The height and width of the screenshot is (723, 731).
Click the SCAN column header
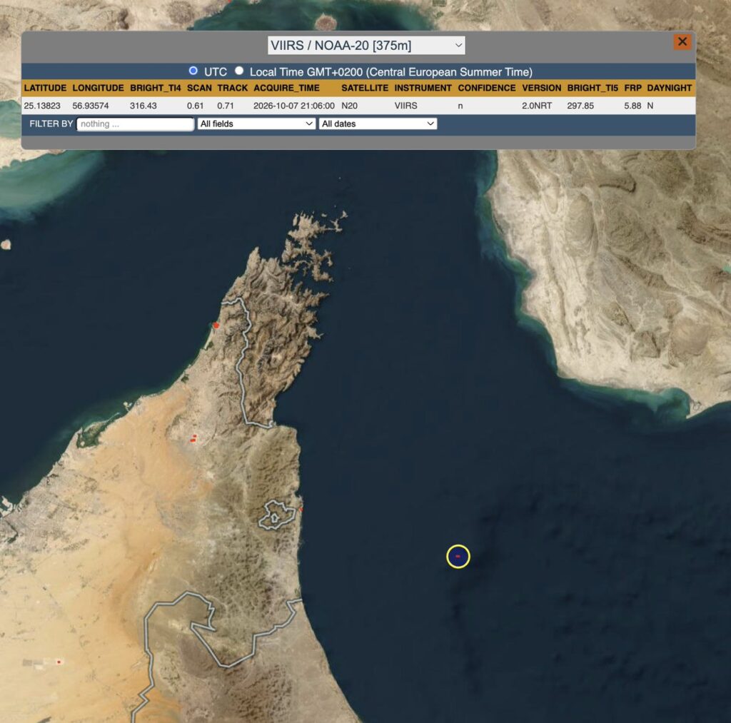point(199,88)
